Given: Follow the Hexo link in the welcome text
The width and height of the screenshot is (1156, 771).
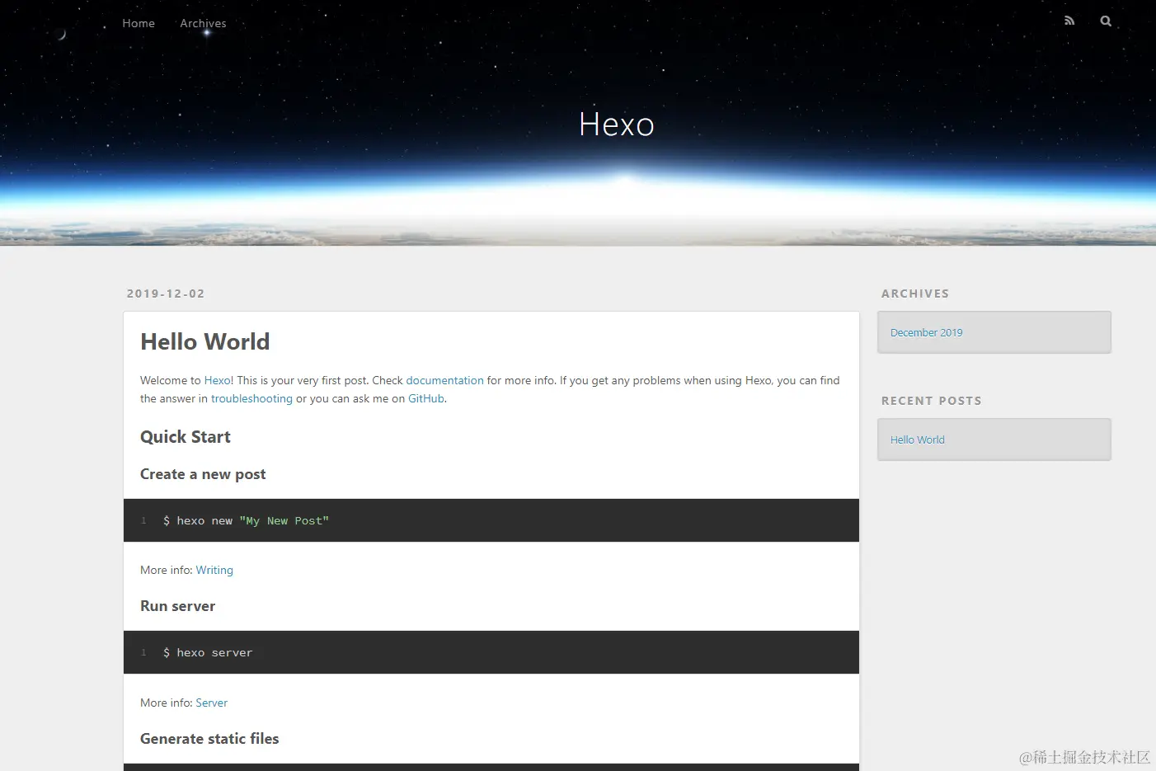Looking at the screenshot, I should click(x=218, y=380).
